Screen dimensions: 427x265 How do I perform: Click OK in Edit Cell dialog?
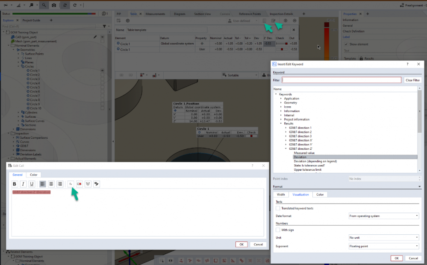tap(241, 245)
